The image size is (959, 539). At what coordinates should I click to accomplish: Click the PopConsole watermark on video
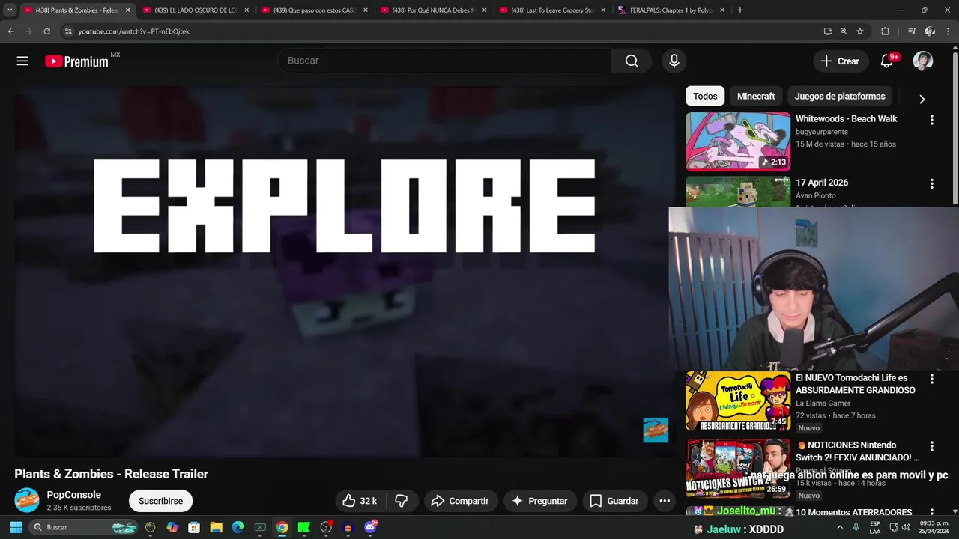(656, 430)
